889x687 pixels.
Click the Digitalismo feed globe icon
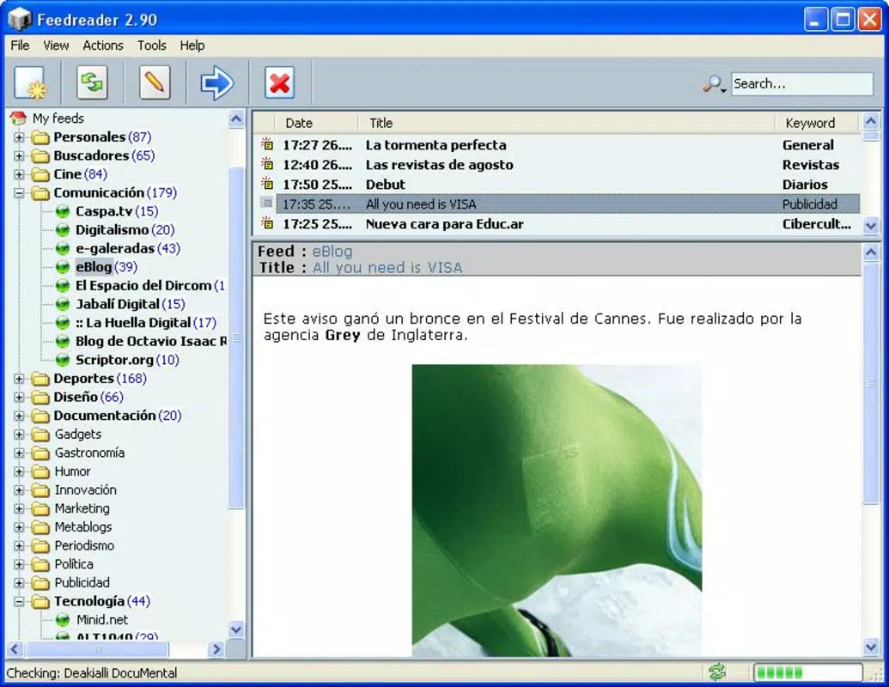(63, 230)
